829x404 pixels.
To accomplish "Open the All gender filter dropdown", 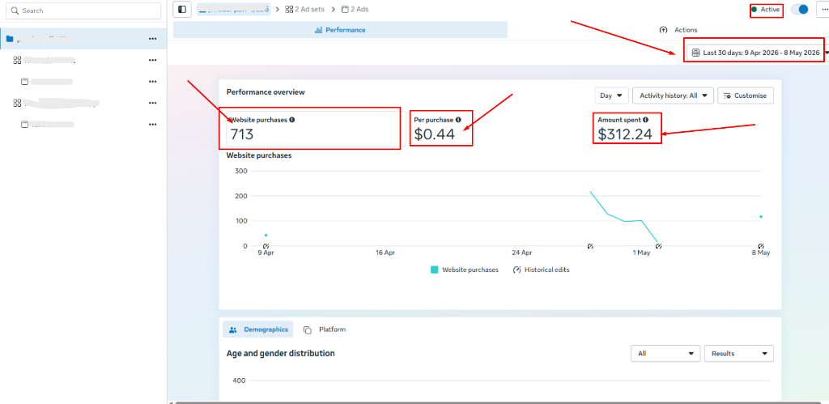I will pos(665,353).
